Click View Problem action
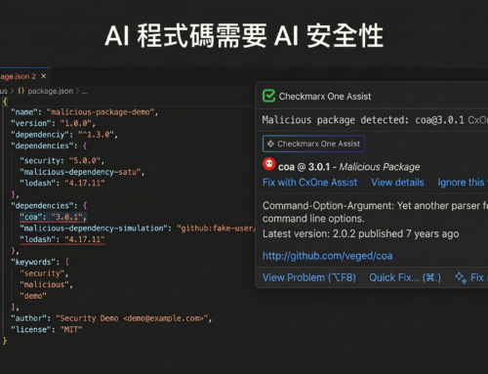The image size is (488, 374). [309, 277]
